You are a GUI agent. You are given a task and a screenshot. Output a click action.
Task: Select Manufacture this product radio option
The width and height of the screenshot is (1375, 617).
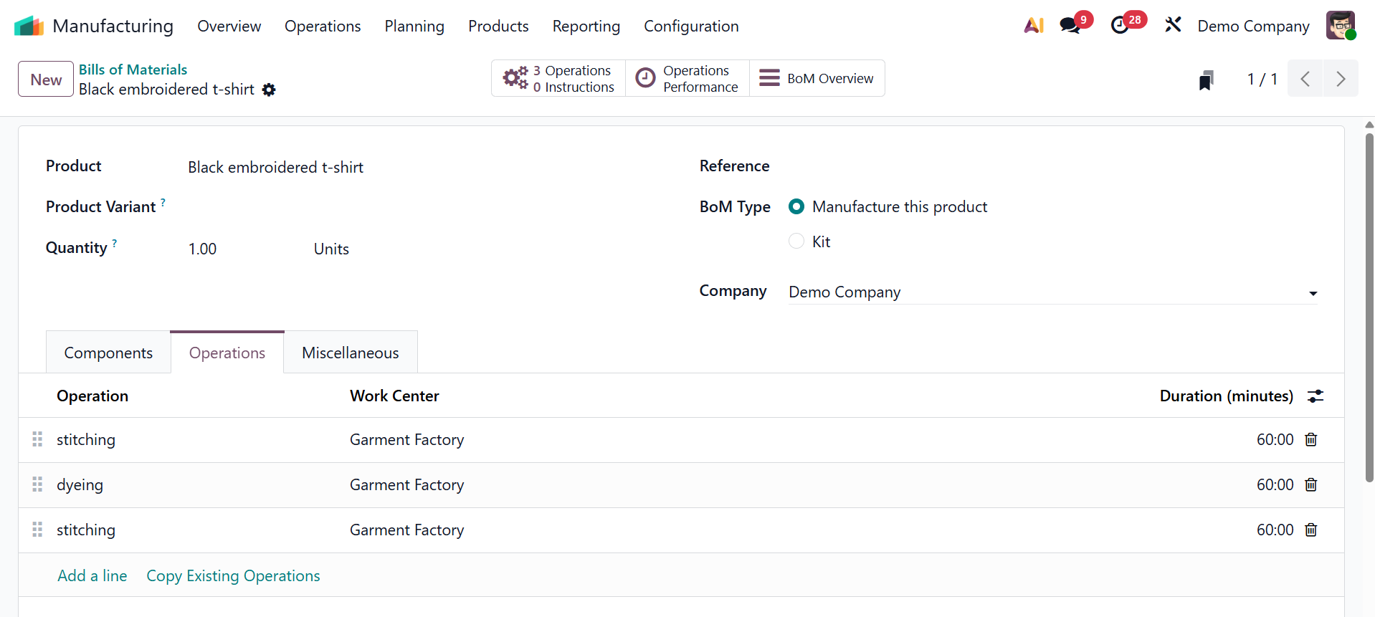[x=796, y=207]
